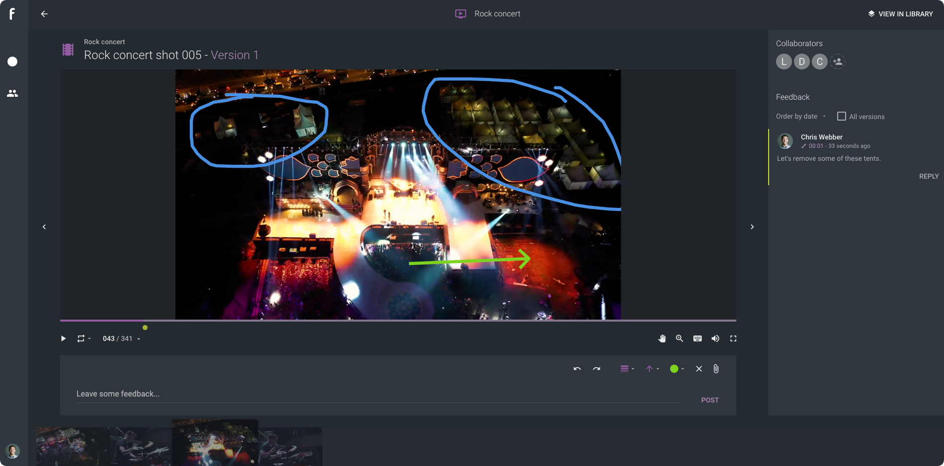This screenshot has height=466, width=944.
Task: Click REPLY on Chris Webber's comment
Action: (x=929, y=176)
